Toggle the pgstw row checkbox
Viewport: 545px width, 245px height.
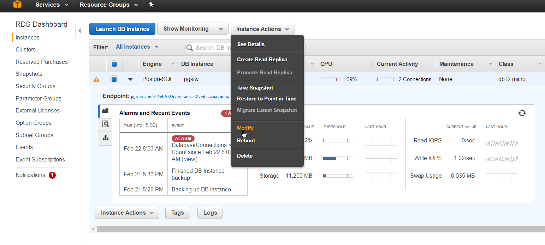point(114,79)
